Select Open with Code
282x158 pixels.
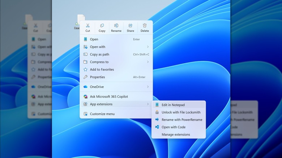[179, 127]
